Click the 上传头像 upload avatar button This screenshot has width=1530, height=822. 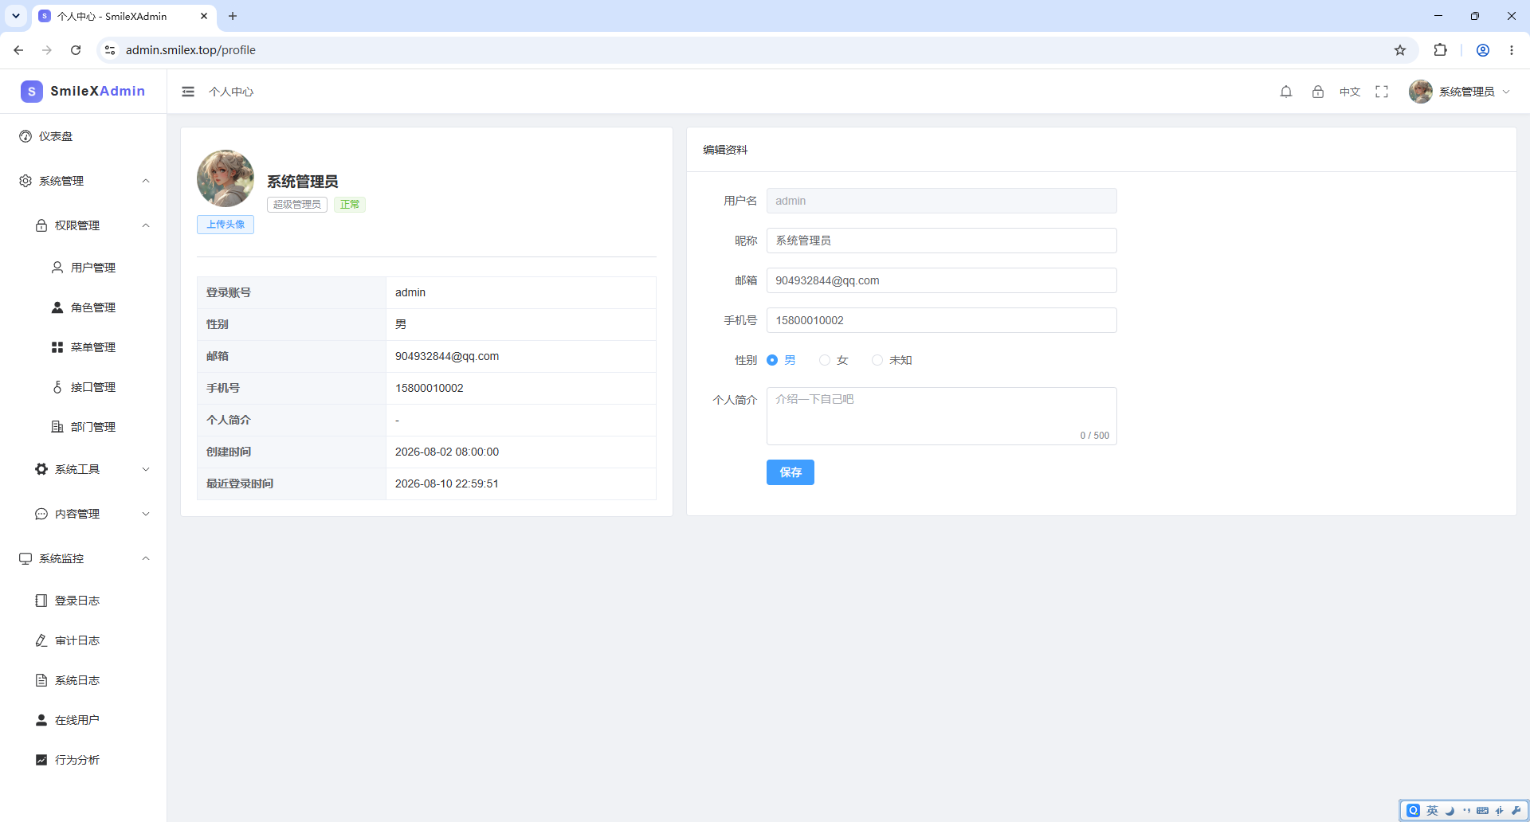[226, 225]
